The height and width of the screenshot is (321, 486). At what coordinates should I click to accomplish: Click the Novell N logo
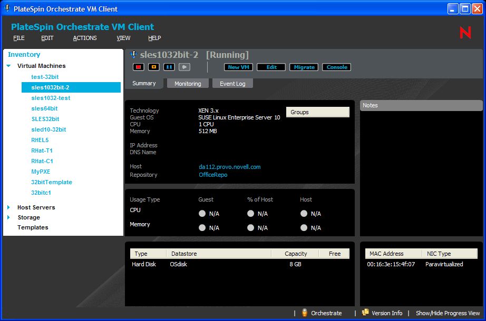tap(465, 33)
